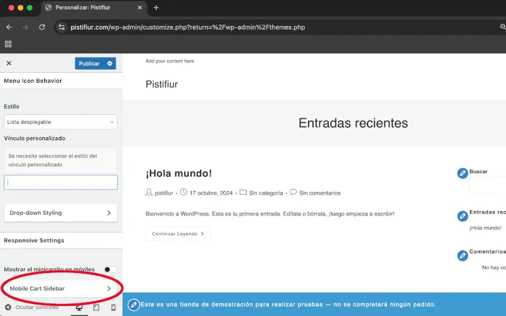Image resolution: width=506 pixels, height=316 pixels.
Task: Click the site information icon in address bar
Action: [x=61, y=27]
